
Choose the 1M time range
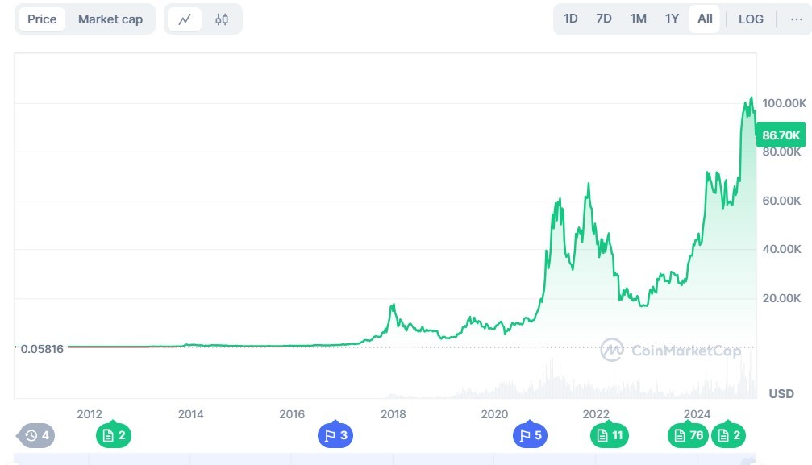638,19
